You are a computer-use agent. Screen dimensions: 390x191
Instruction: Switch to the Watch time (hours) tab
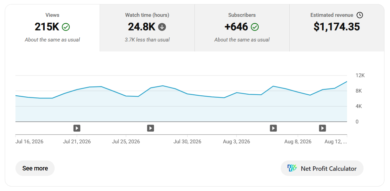click(x=147, y=28)
